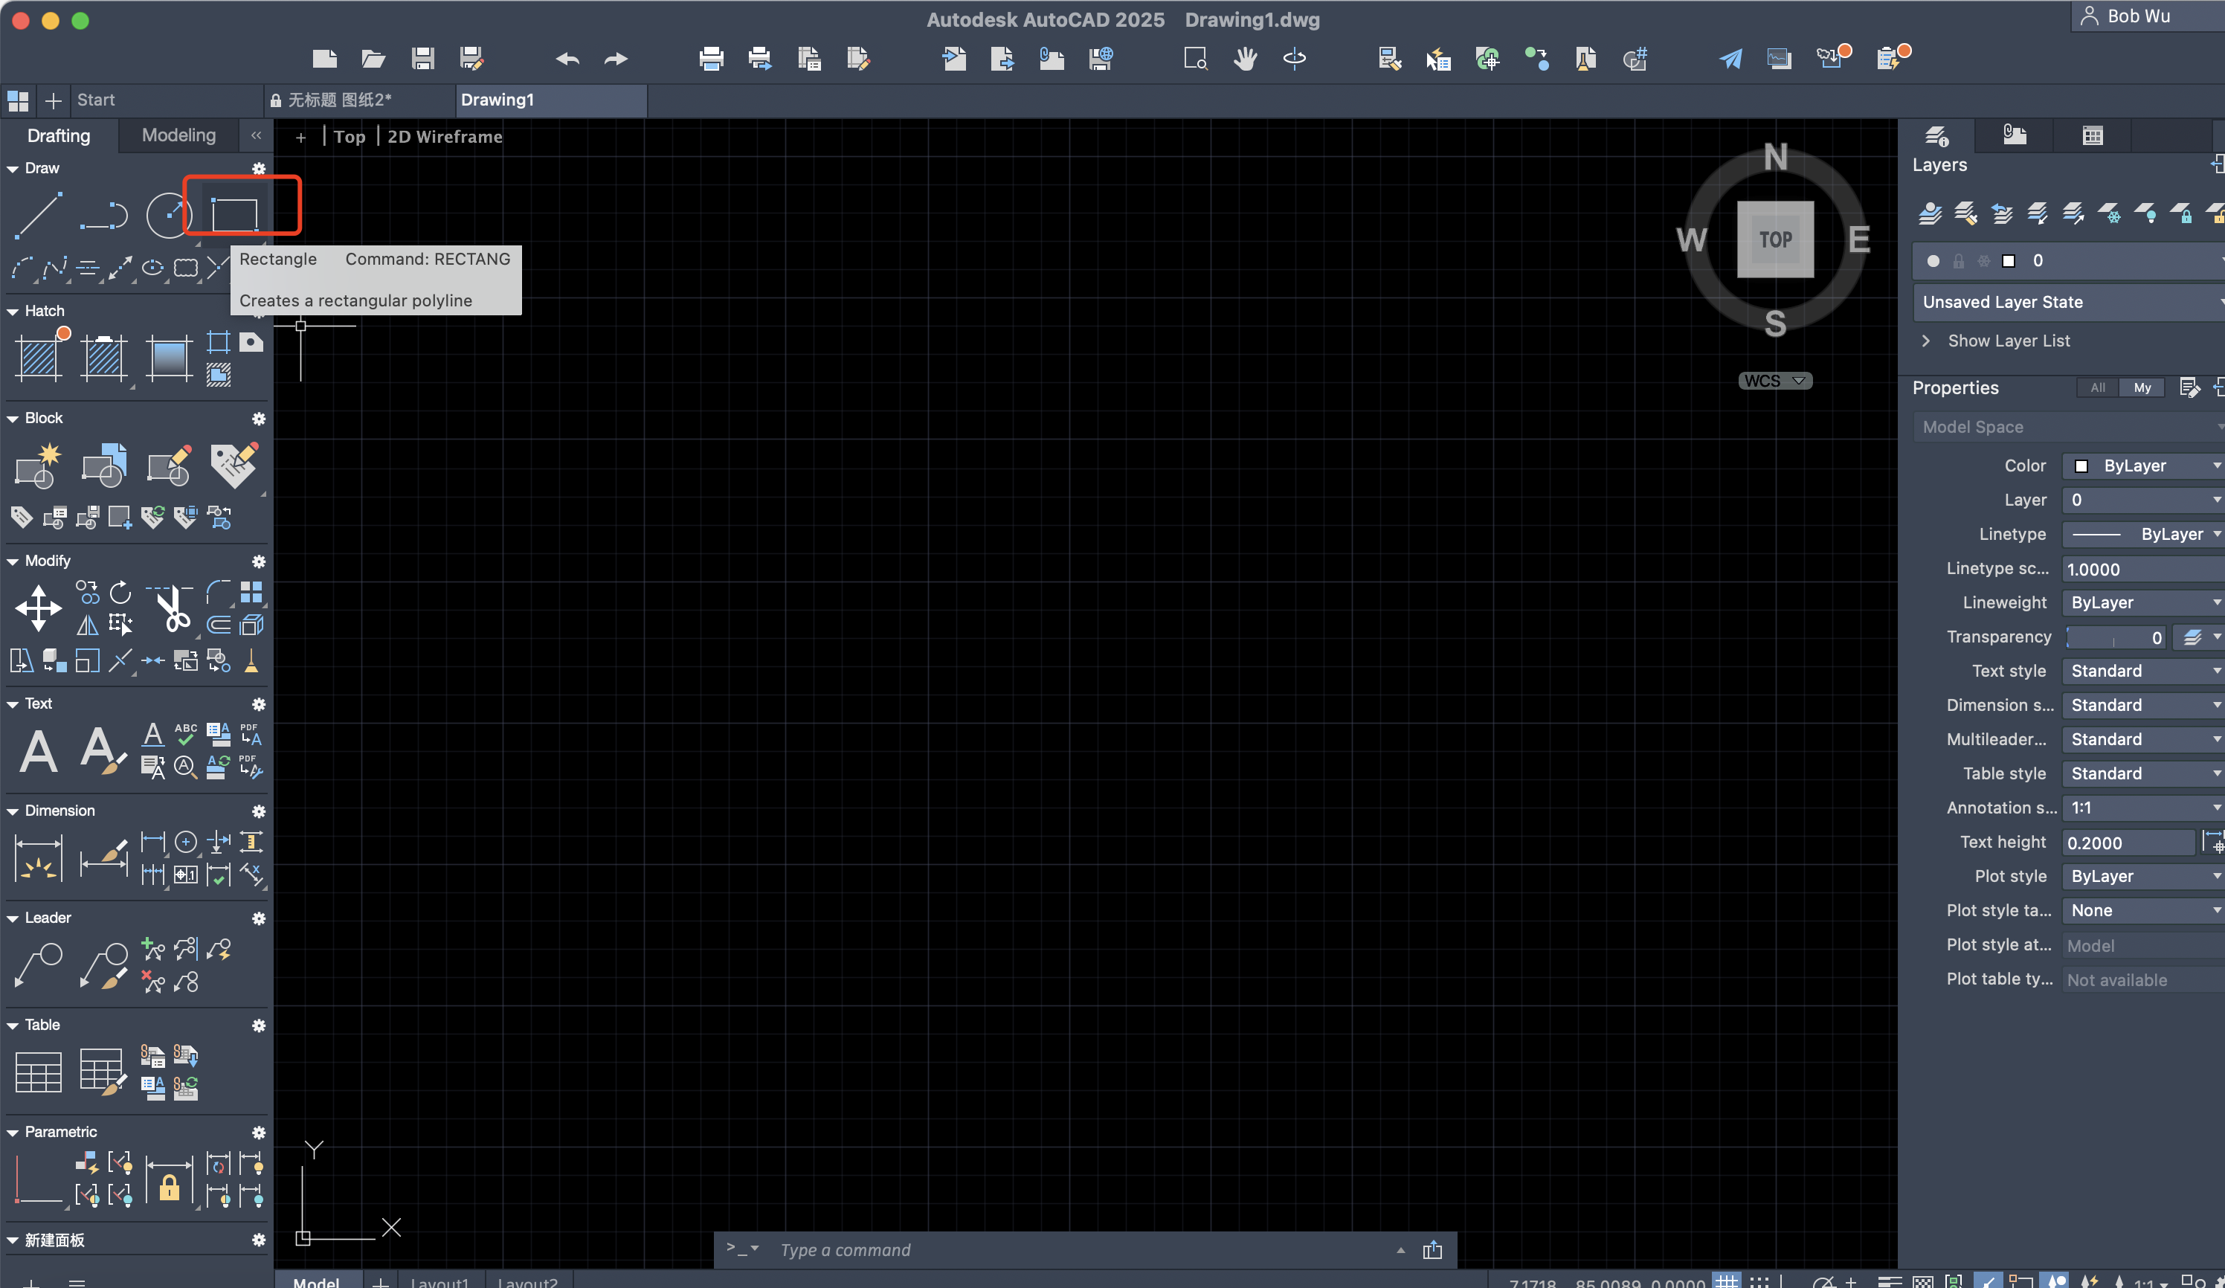Image resolution: width=2225 pixels, height=1288 pixels.
Task: Select the Move modify tool
Action: (39, 608)
